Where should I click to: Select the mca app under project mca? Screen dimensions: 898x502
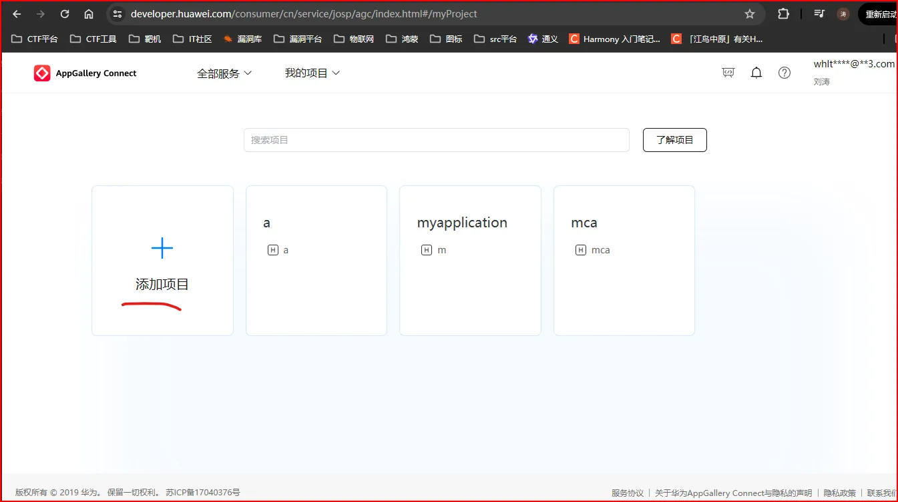coord(593,250)
